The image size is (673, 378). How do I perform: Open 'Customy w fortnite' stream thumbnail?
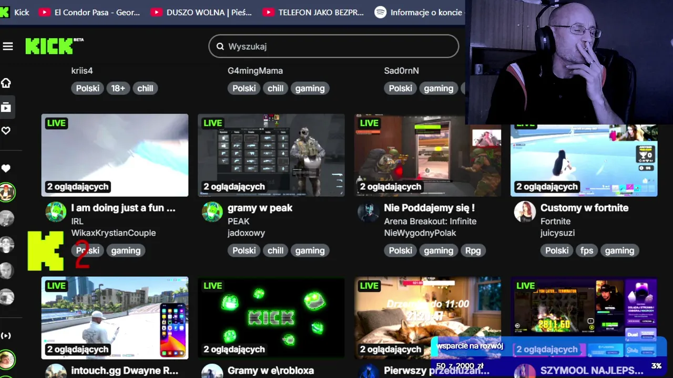coord(584,160)
